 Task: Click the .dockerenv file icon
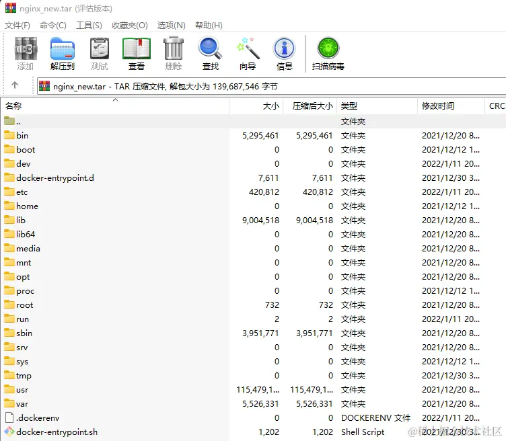9,417
